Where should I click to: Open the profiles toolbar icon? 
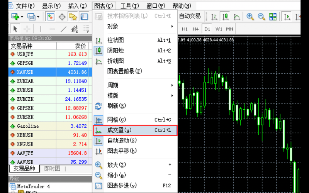[x=31, y=17]
